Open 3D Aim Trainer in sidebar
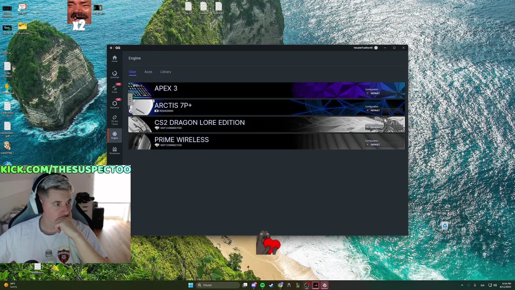 (115, 120)
